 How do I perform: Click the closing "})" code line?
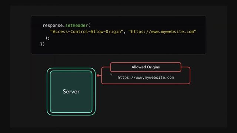(42, 44)
